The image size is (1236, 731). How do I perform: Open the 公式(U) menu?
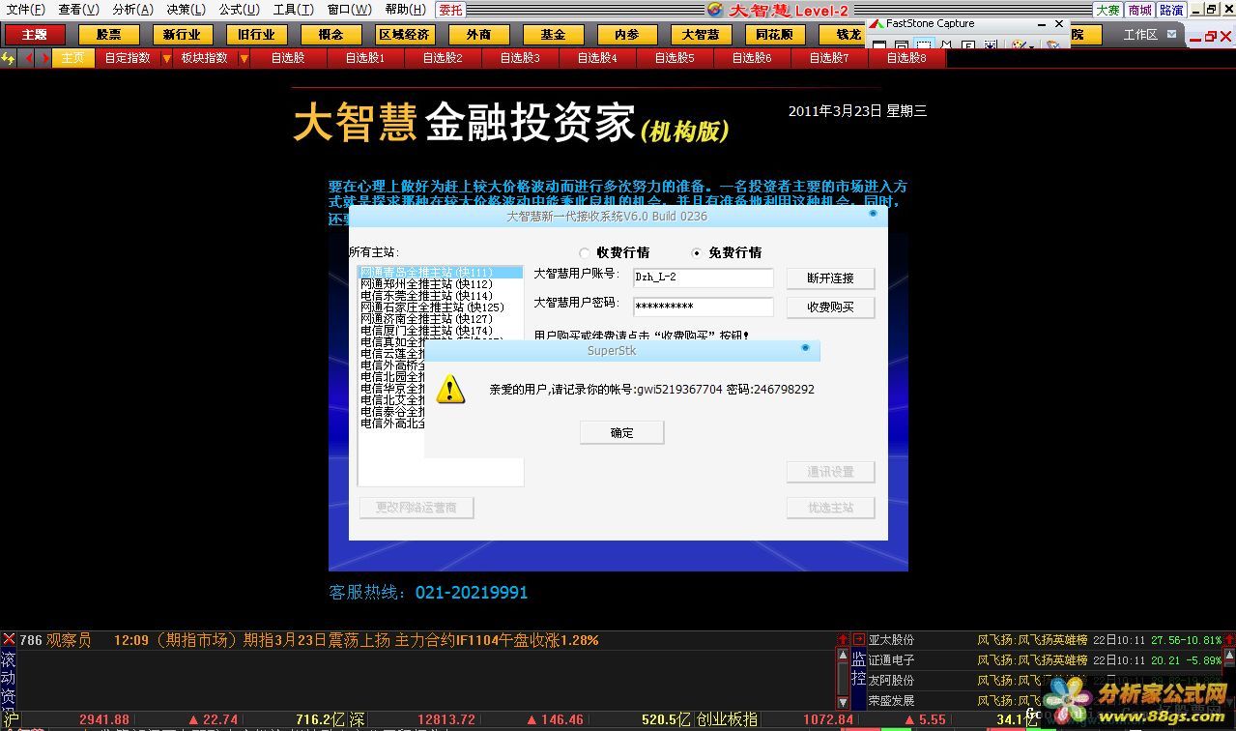click(x=239, y=10)
